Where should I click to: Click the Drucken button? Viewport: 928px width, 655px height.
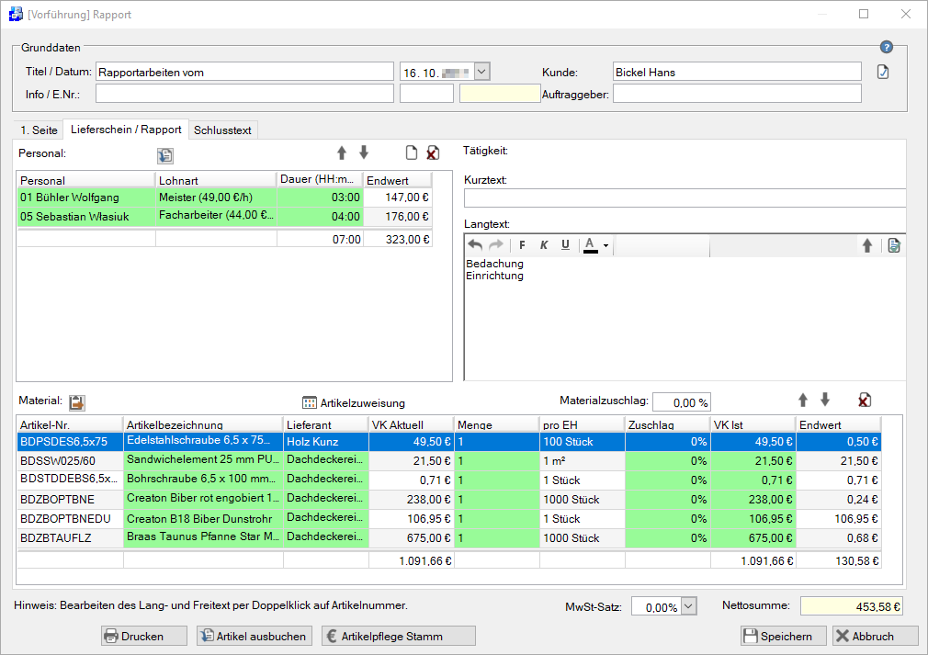click(144, 636)
